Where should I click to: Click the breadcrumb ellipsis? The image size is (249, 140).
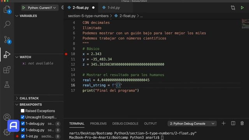point(141,16)
